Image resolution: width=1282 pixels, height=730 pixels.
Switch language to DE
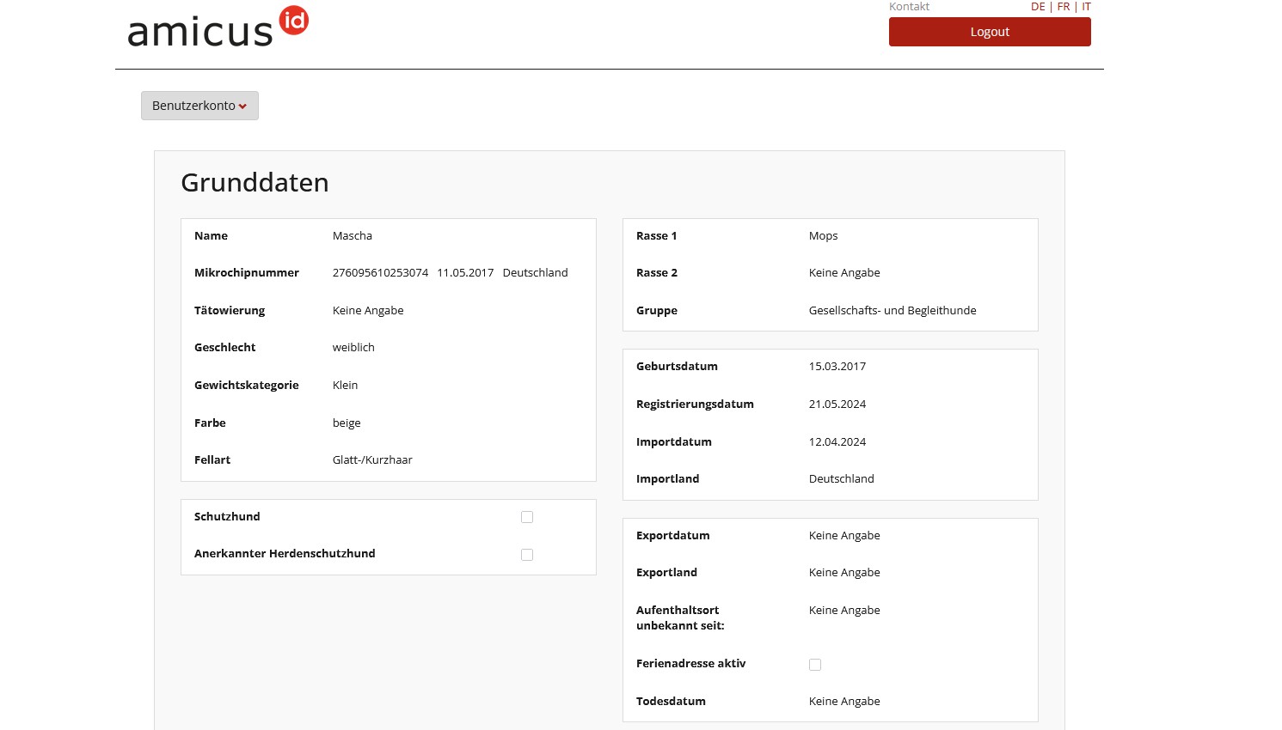pos(1038,7)
